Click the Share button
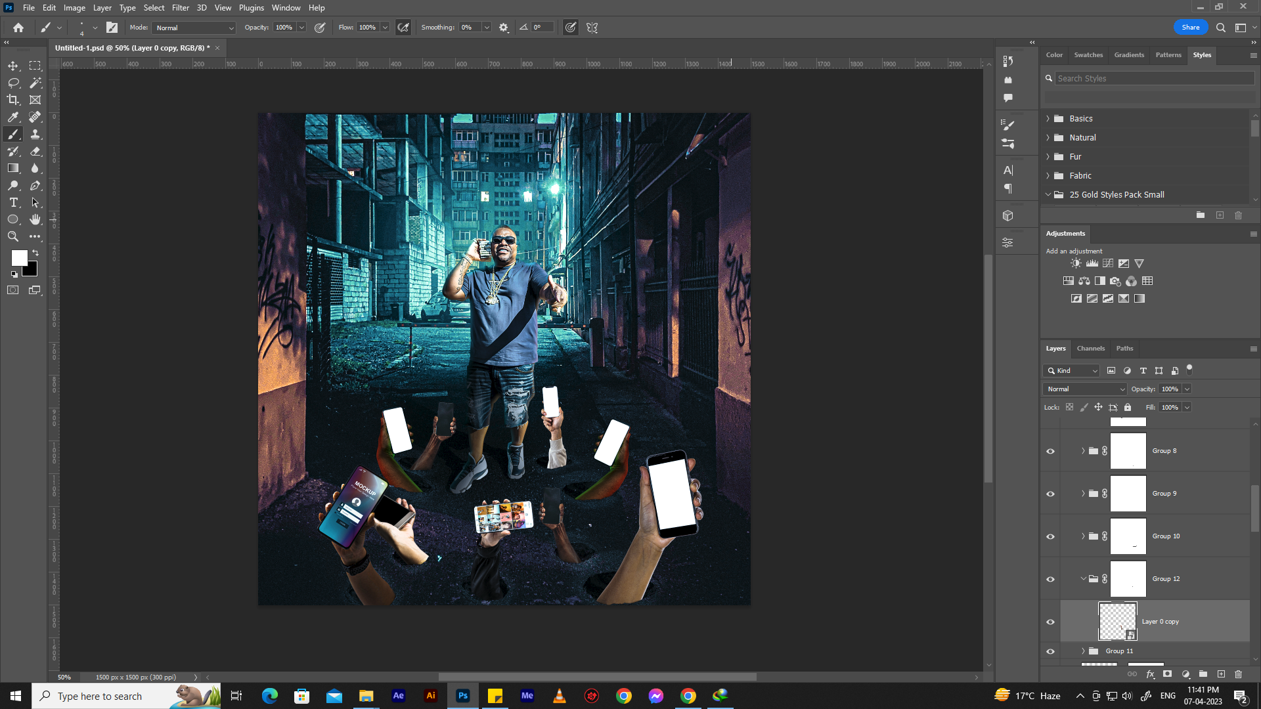Viewport: 1261px width, 709px height. pyautogui.click(x=1191, y=28)
